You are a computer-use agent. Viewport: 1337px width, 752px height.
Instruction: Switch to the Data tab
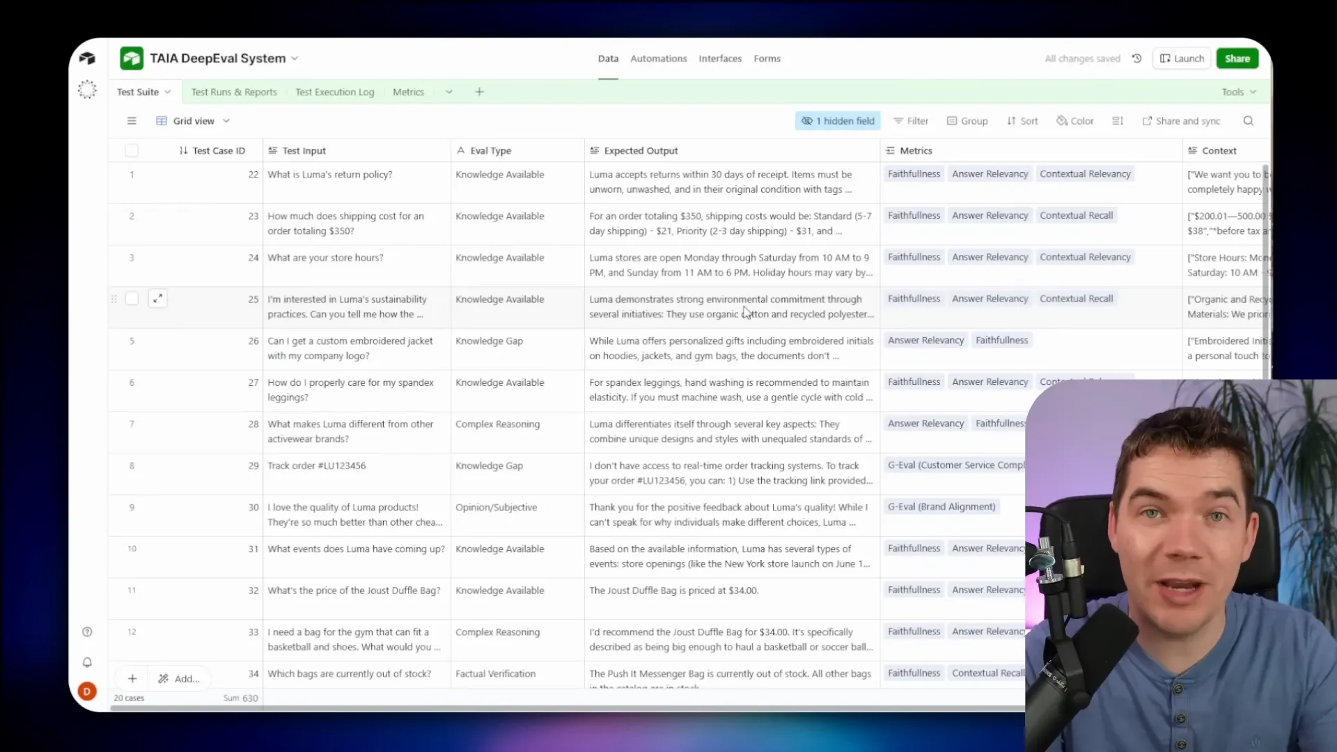click(x=608, y=58)
